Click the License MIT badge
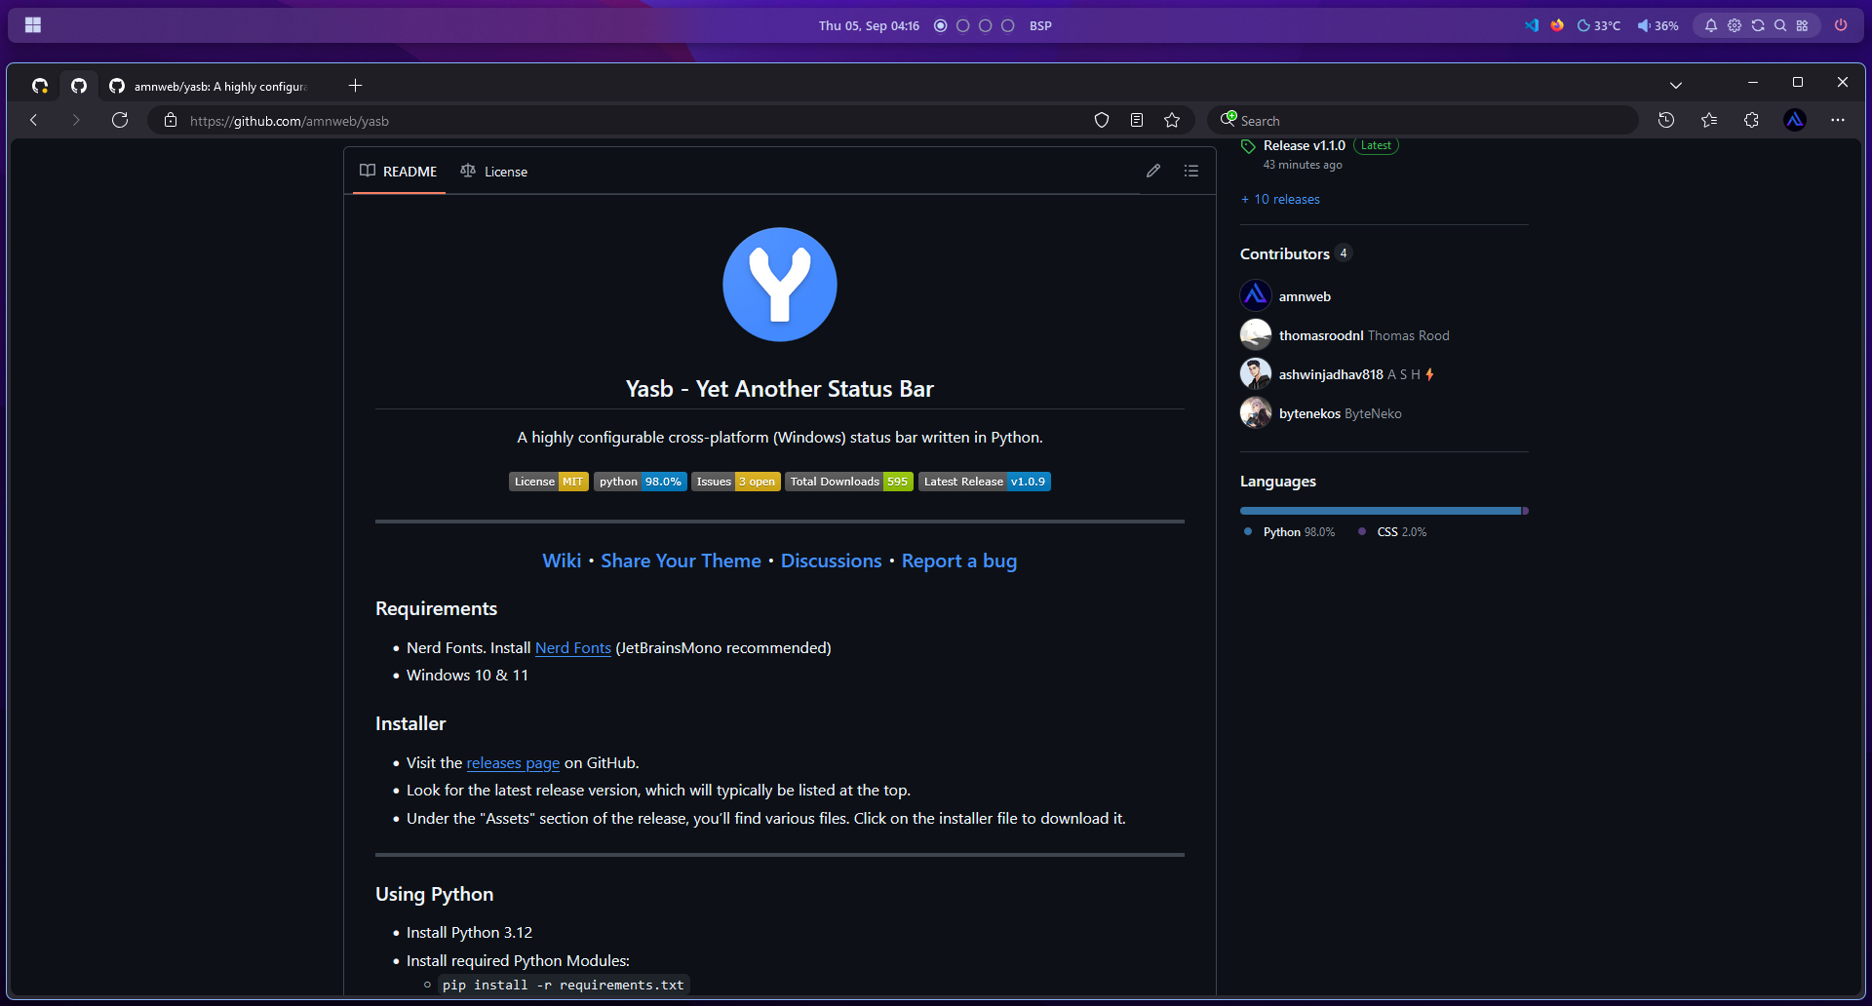 tap(549, 482)
